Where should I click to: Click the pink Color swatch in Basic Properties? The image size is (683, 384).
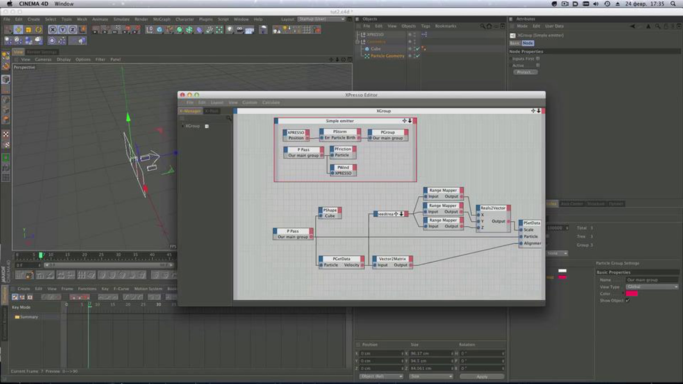631,294
